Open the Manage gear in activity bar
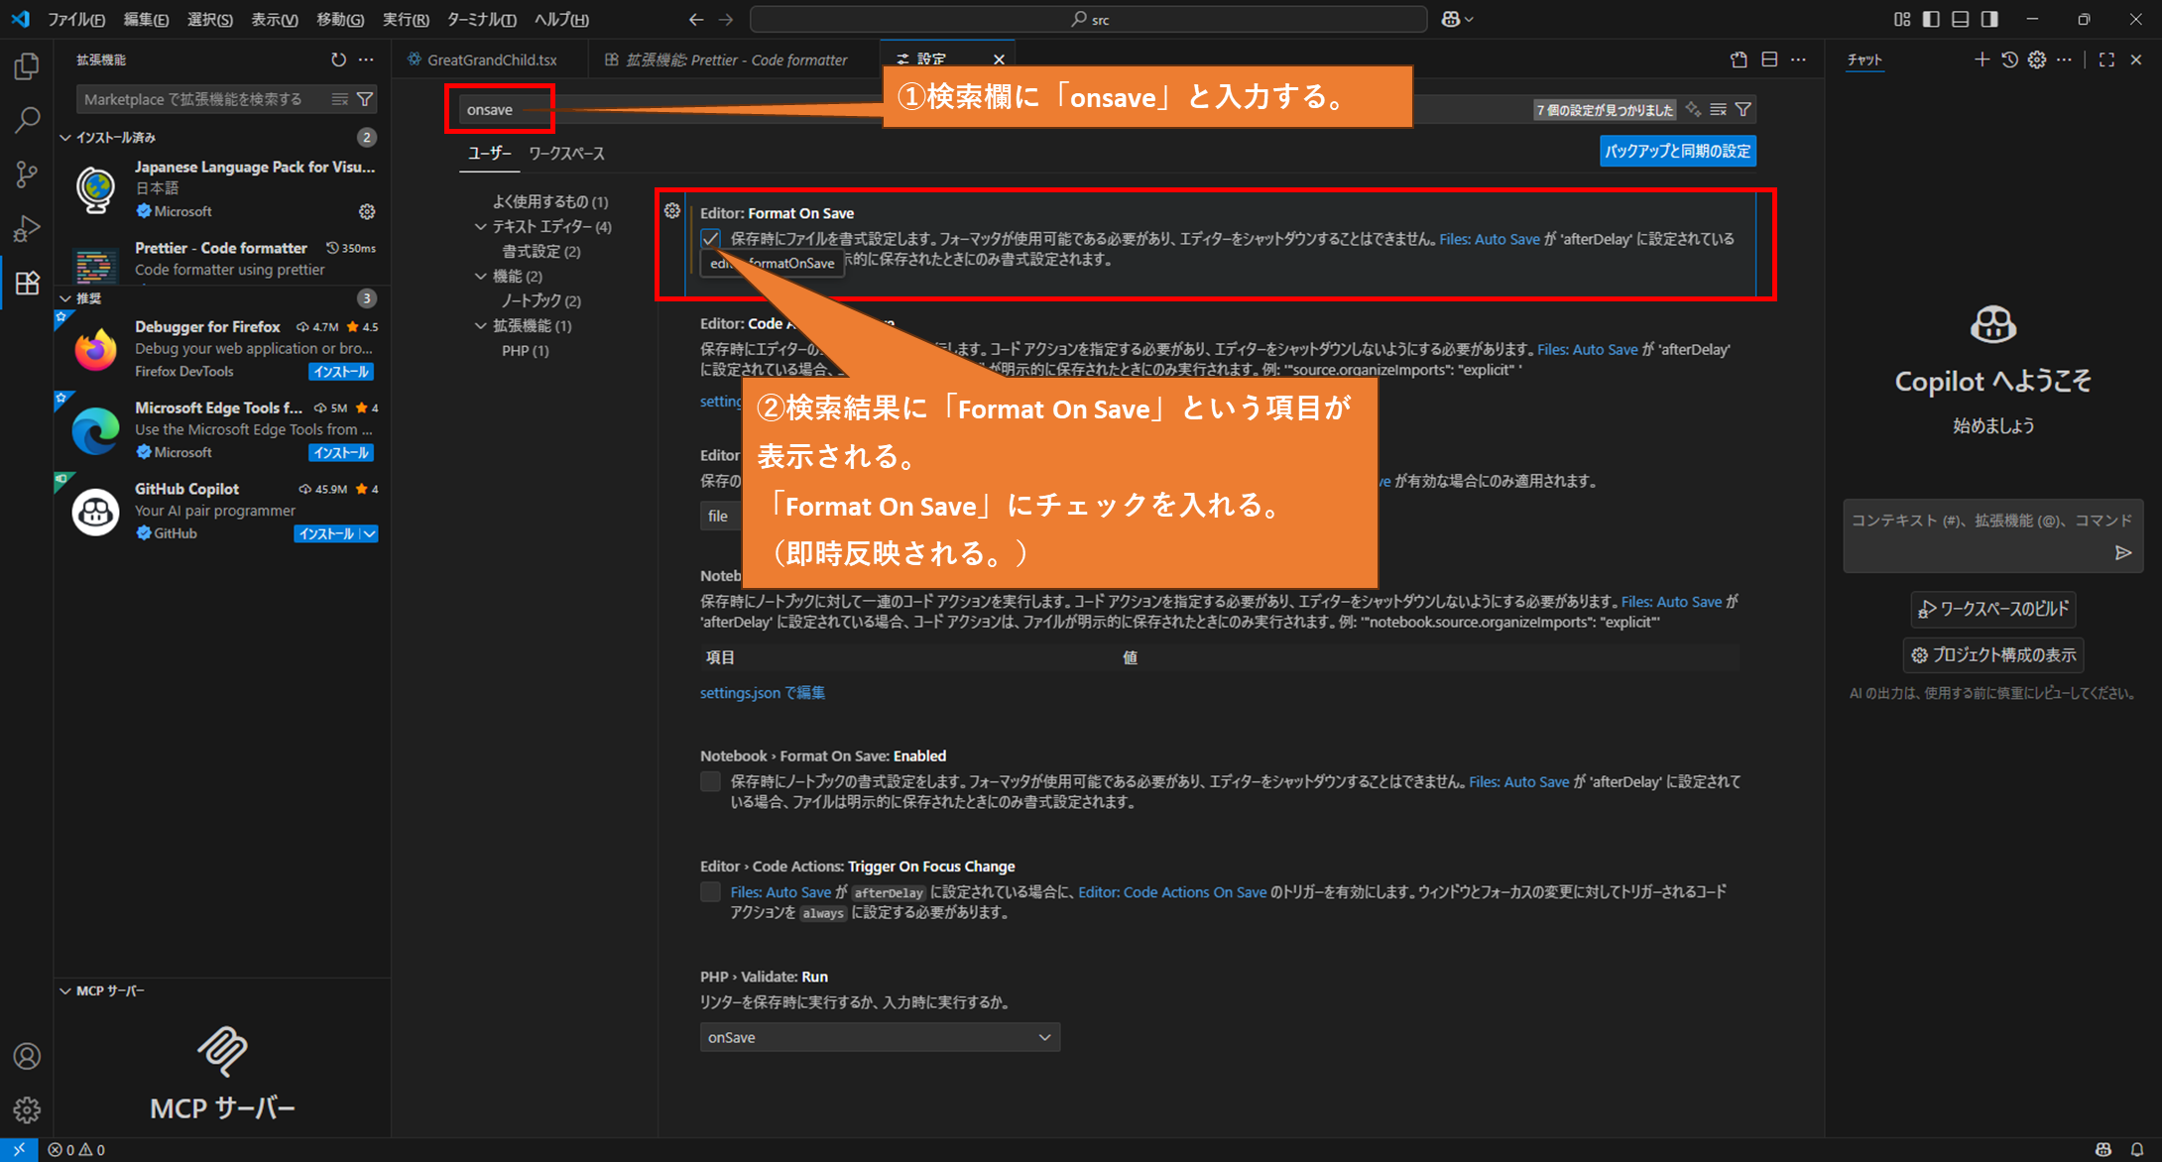 (x=27, y=1109)
